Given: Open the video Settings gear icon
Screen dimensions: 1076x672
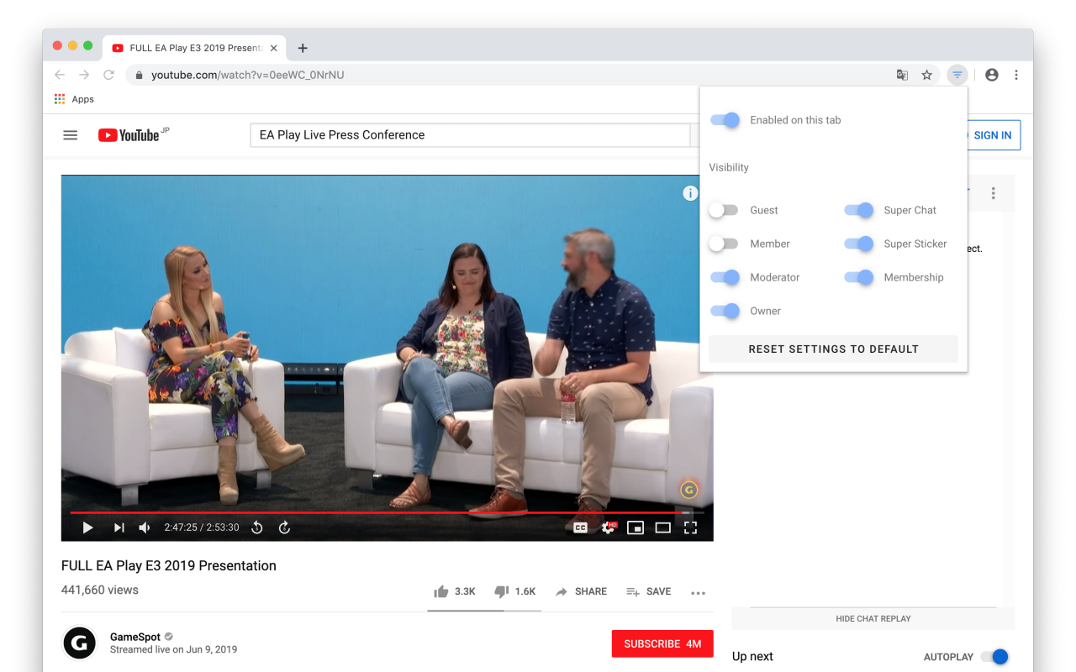Looking at the screenshot, I should [x=607, y=527].
